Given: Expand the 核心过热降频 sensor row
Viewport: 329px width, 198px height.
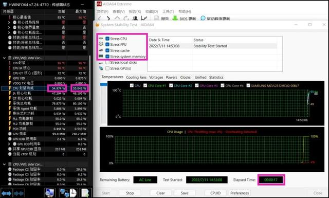Looking at the screenshot, I should (9, 22).
